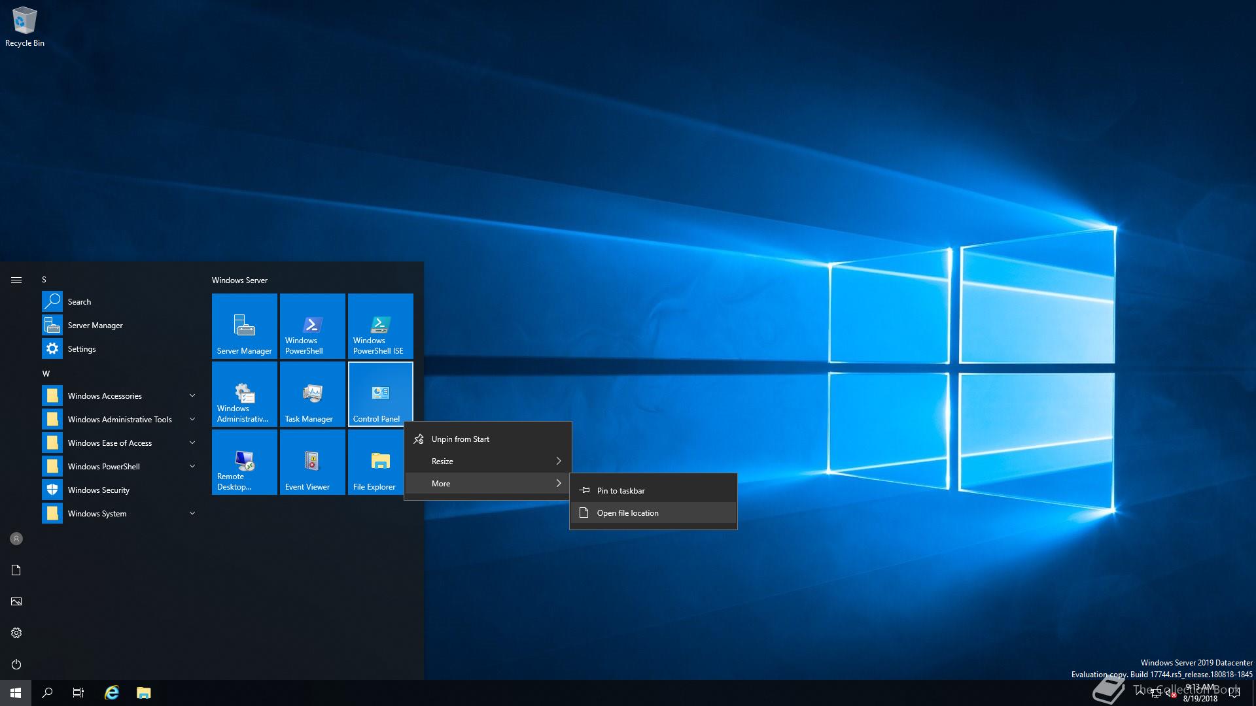Click the Show desktop sliver on taskbar
Screen dimensions: 1256x706
click(1253, 693)
